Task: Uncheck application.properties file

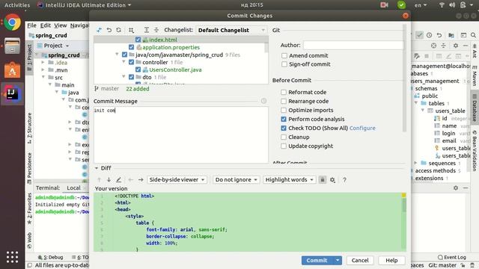Action: [x=132, y=47]
